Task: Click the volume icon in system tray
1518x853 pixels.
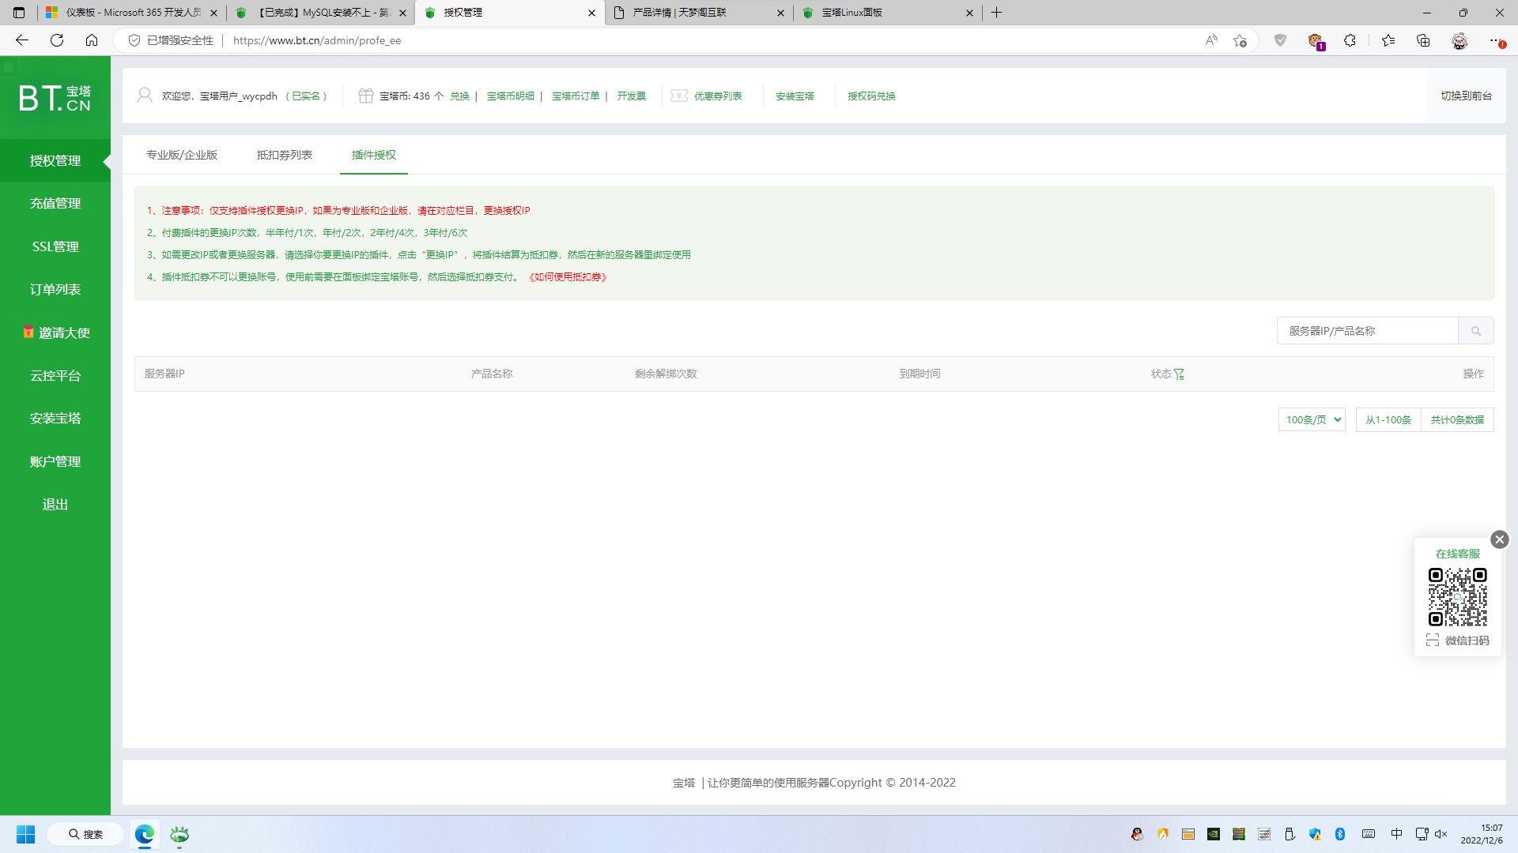Action: [1441, 834]
